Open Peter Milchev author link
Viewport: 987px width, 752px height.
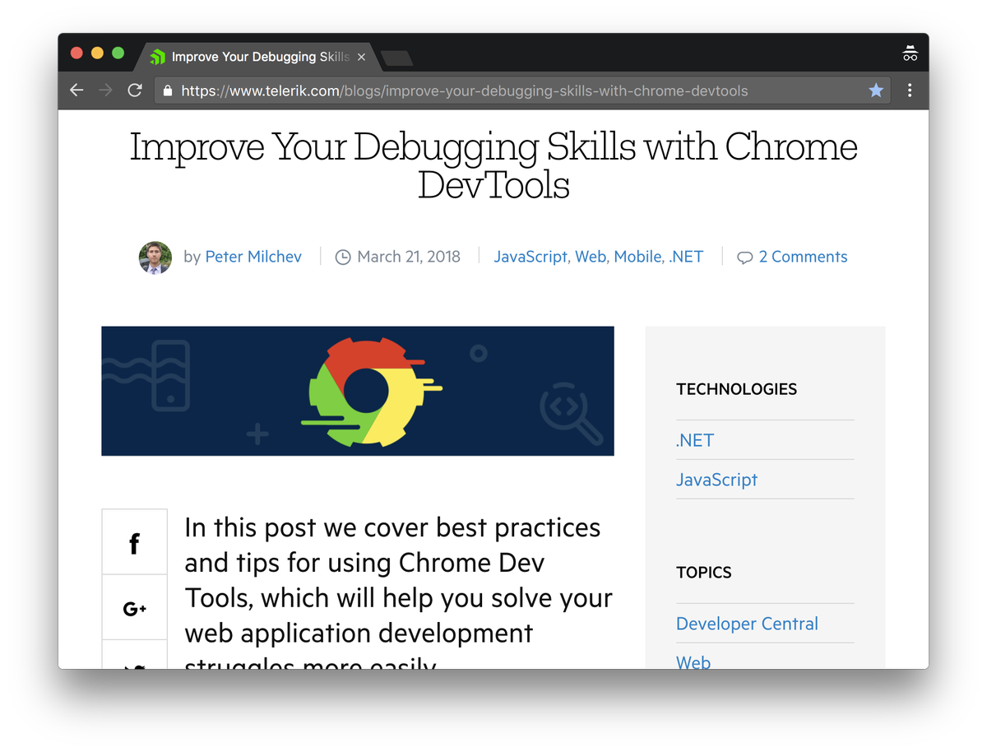pyautogui.click(x=253, y=257)
